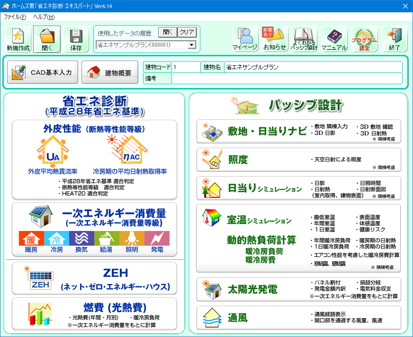The image size is (413, 337).
Task: Click the HEAT20 適合判定 text
Action: coord(85,194)
